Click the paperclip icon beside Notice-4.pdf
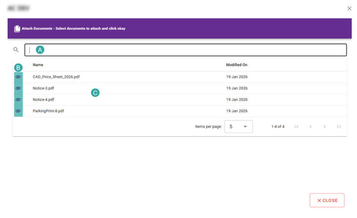 18,100
